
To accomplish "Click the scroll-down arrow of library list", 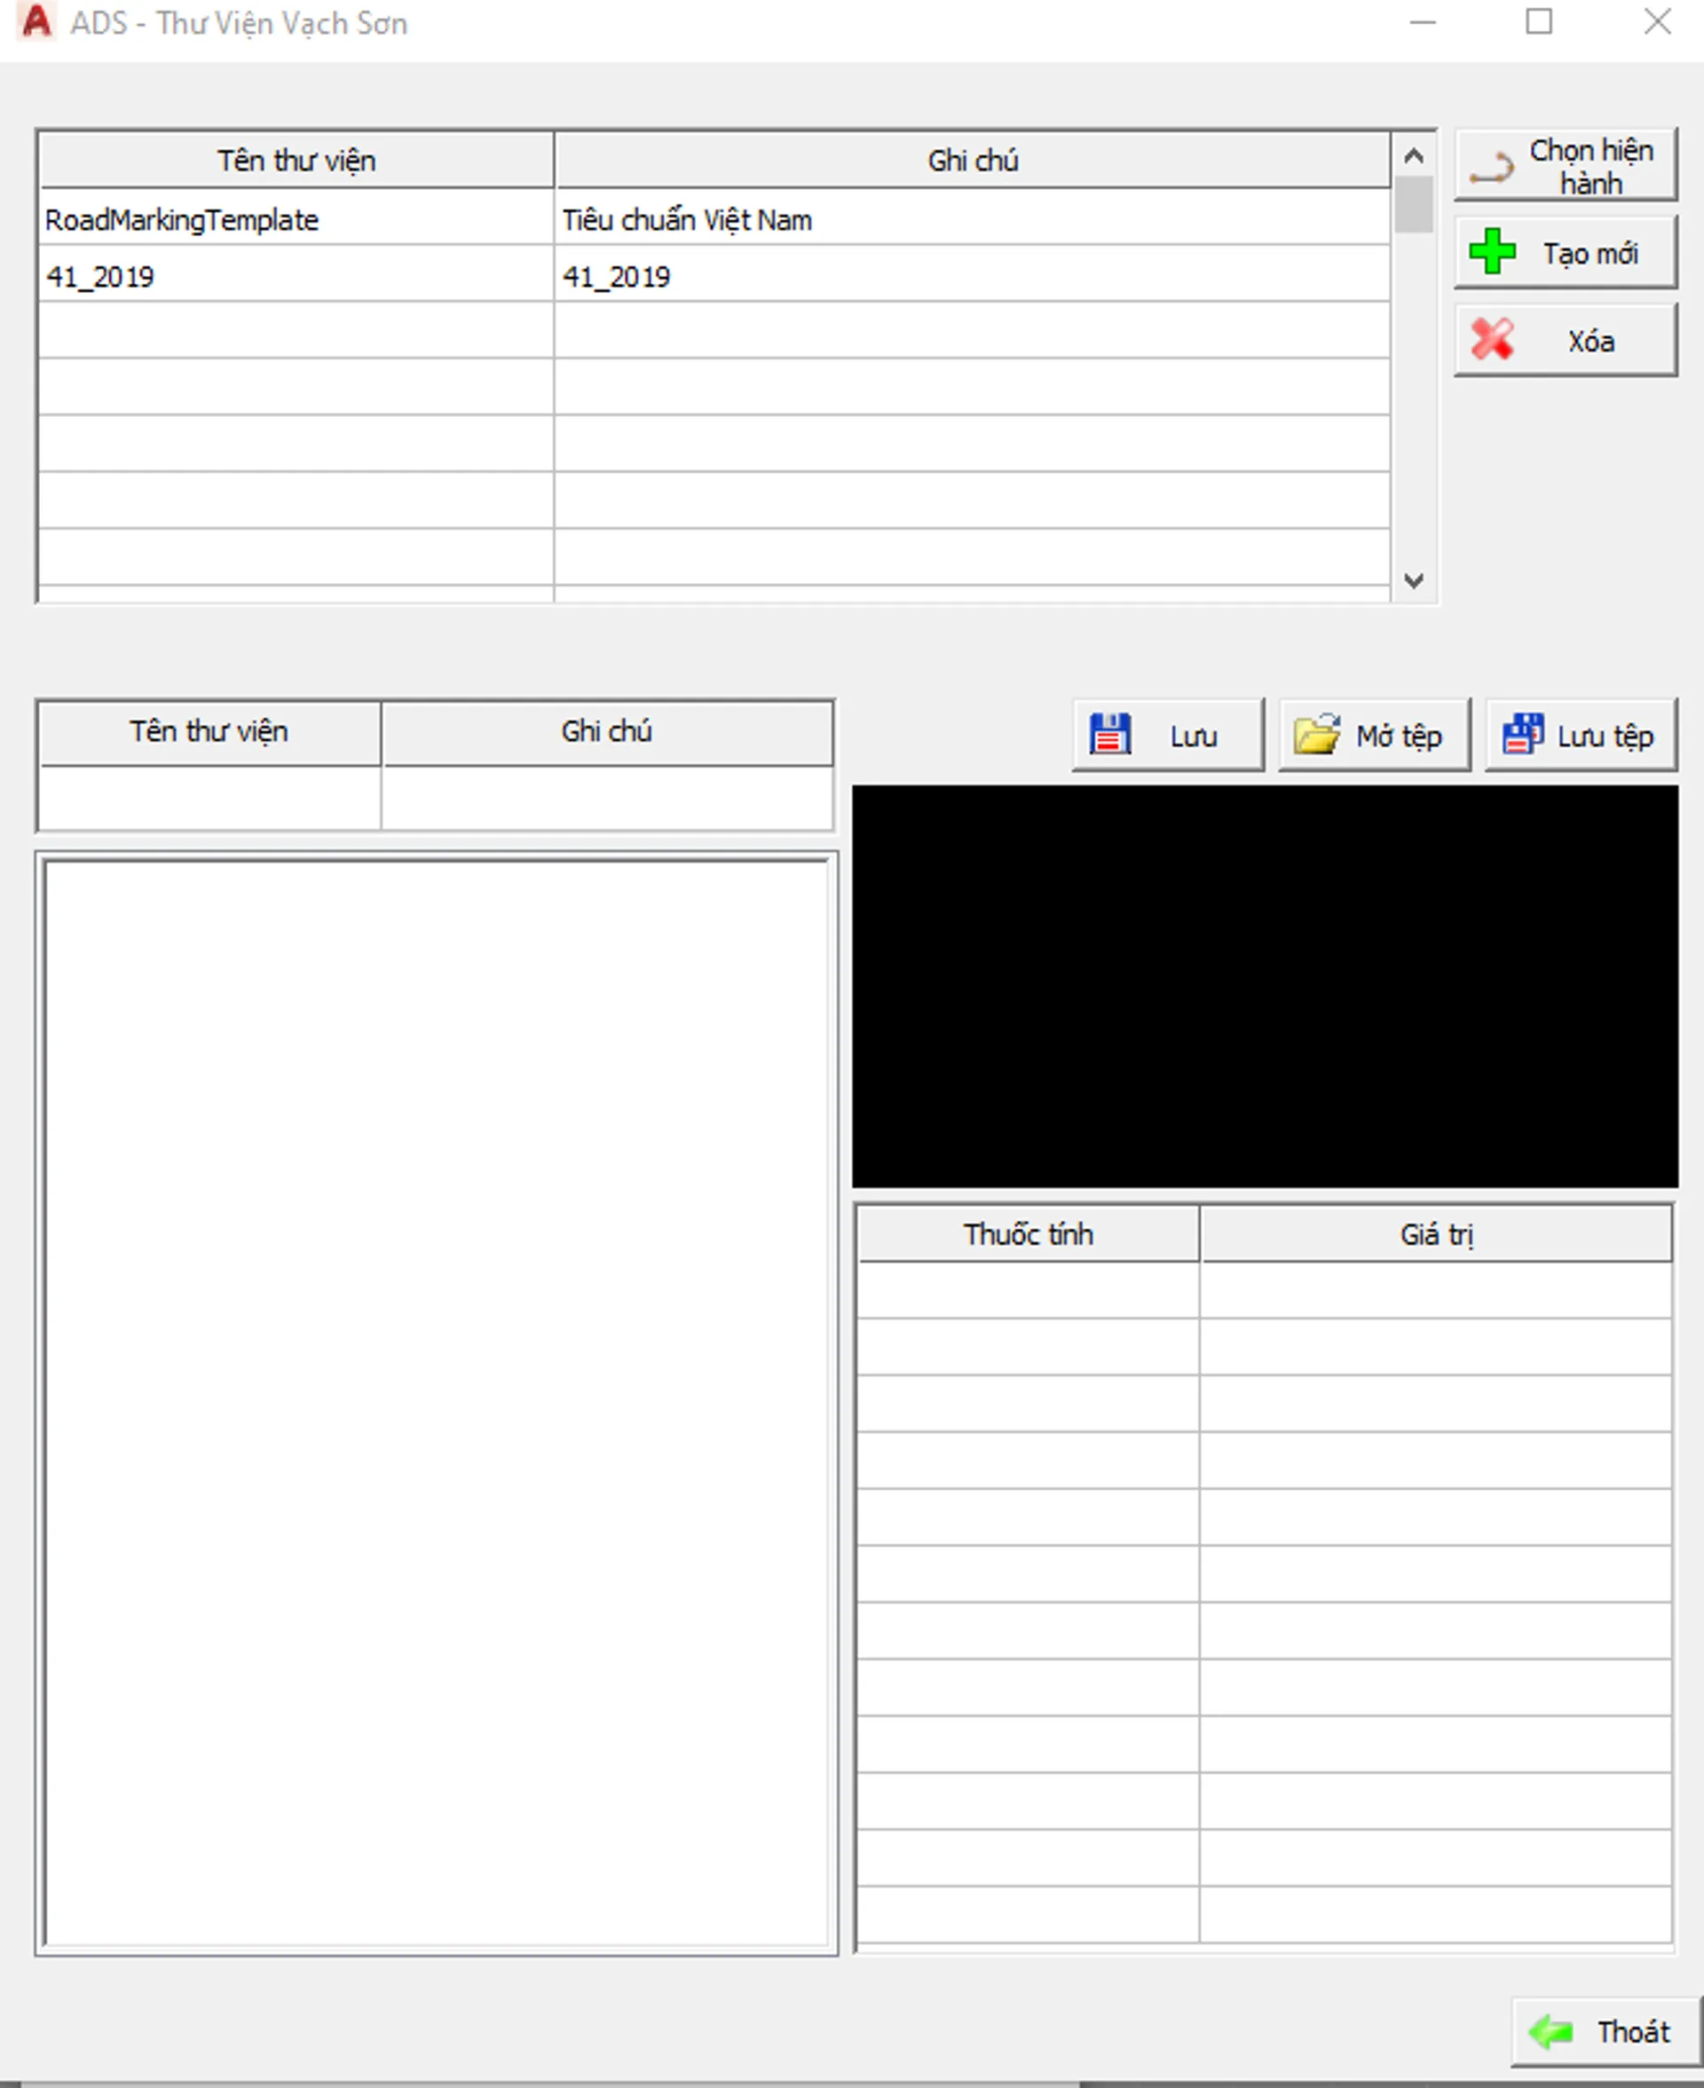I will [1414, 581].
